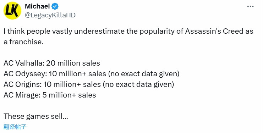Viewport: 263px width, 133px height.
Task: Click "(no exact data given)" on Odyssey line
Action: tap(144, 74)
